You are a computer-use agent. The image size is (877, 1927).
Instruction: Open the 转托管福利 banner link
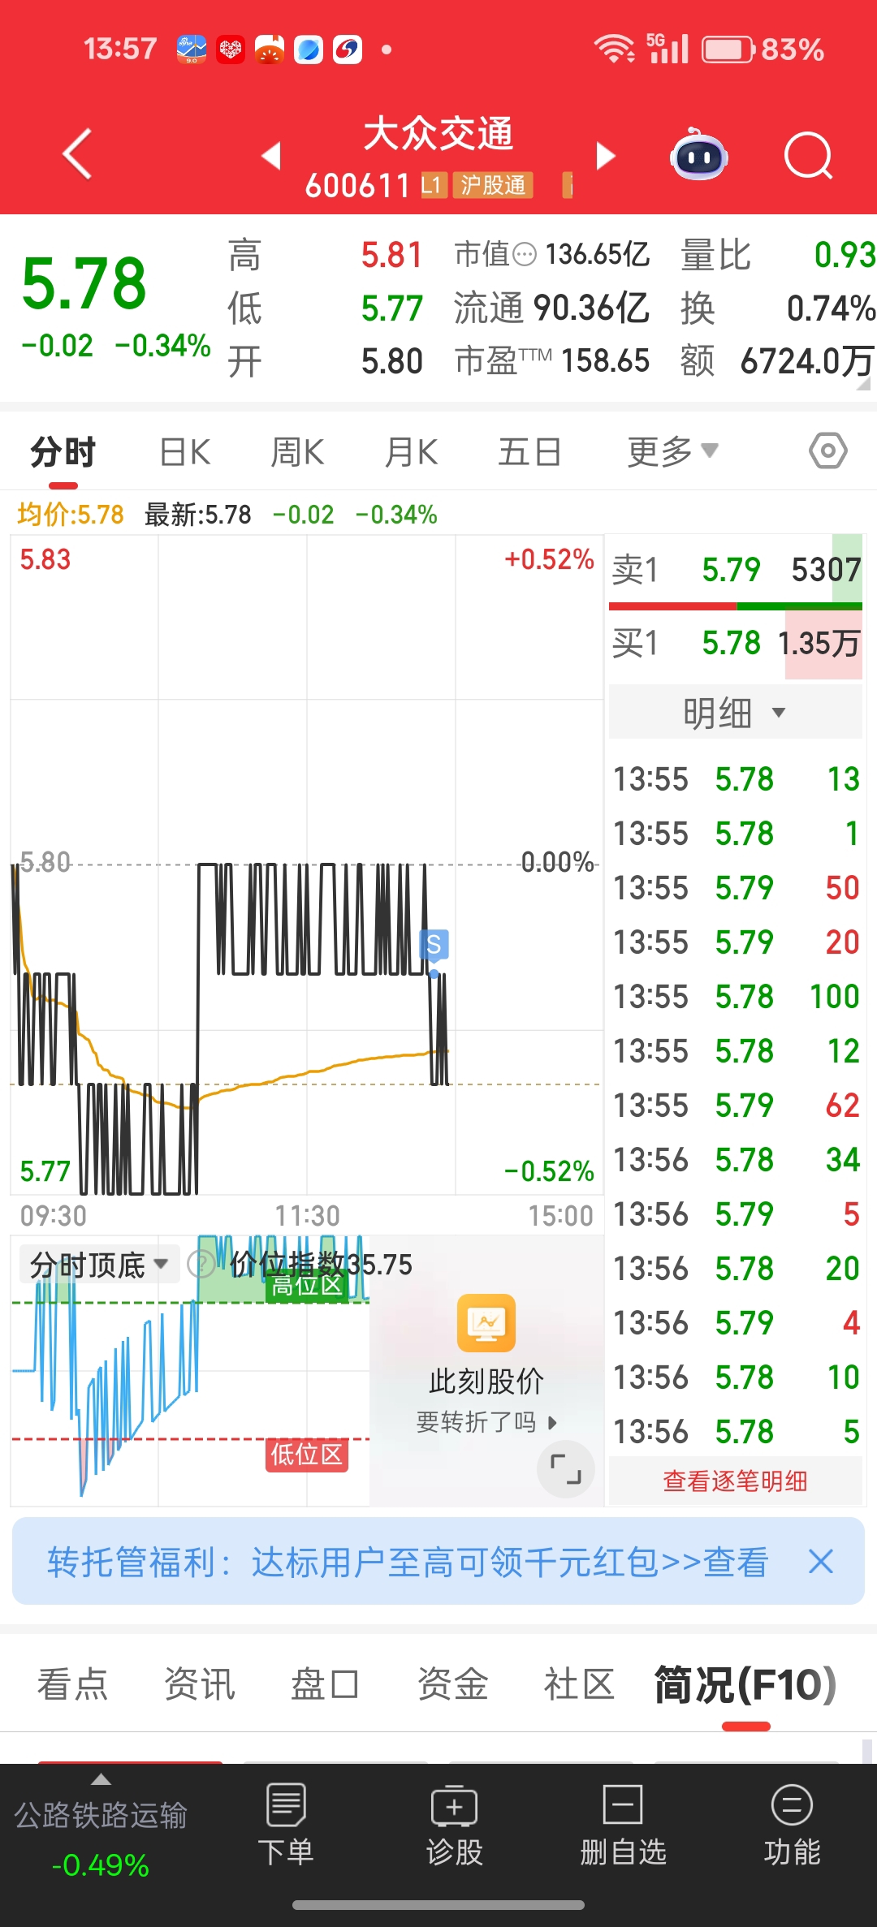408,1561
